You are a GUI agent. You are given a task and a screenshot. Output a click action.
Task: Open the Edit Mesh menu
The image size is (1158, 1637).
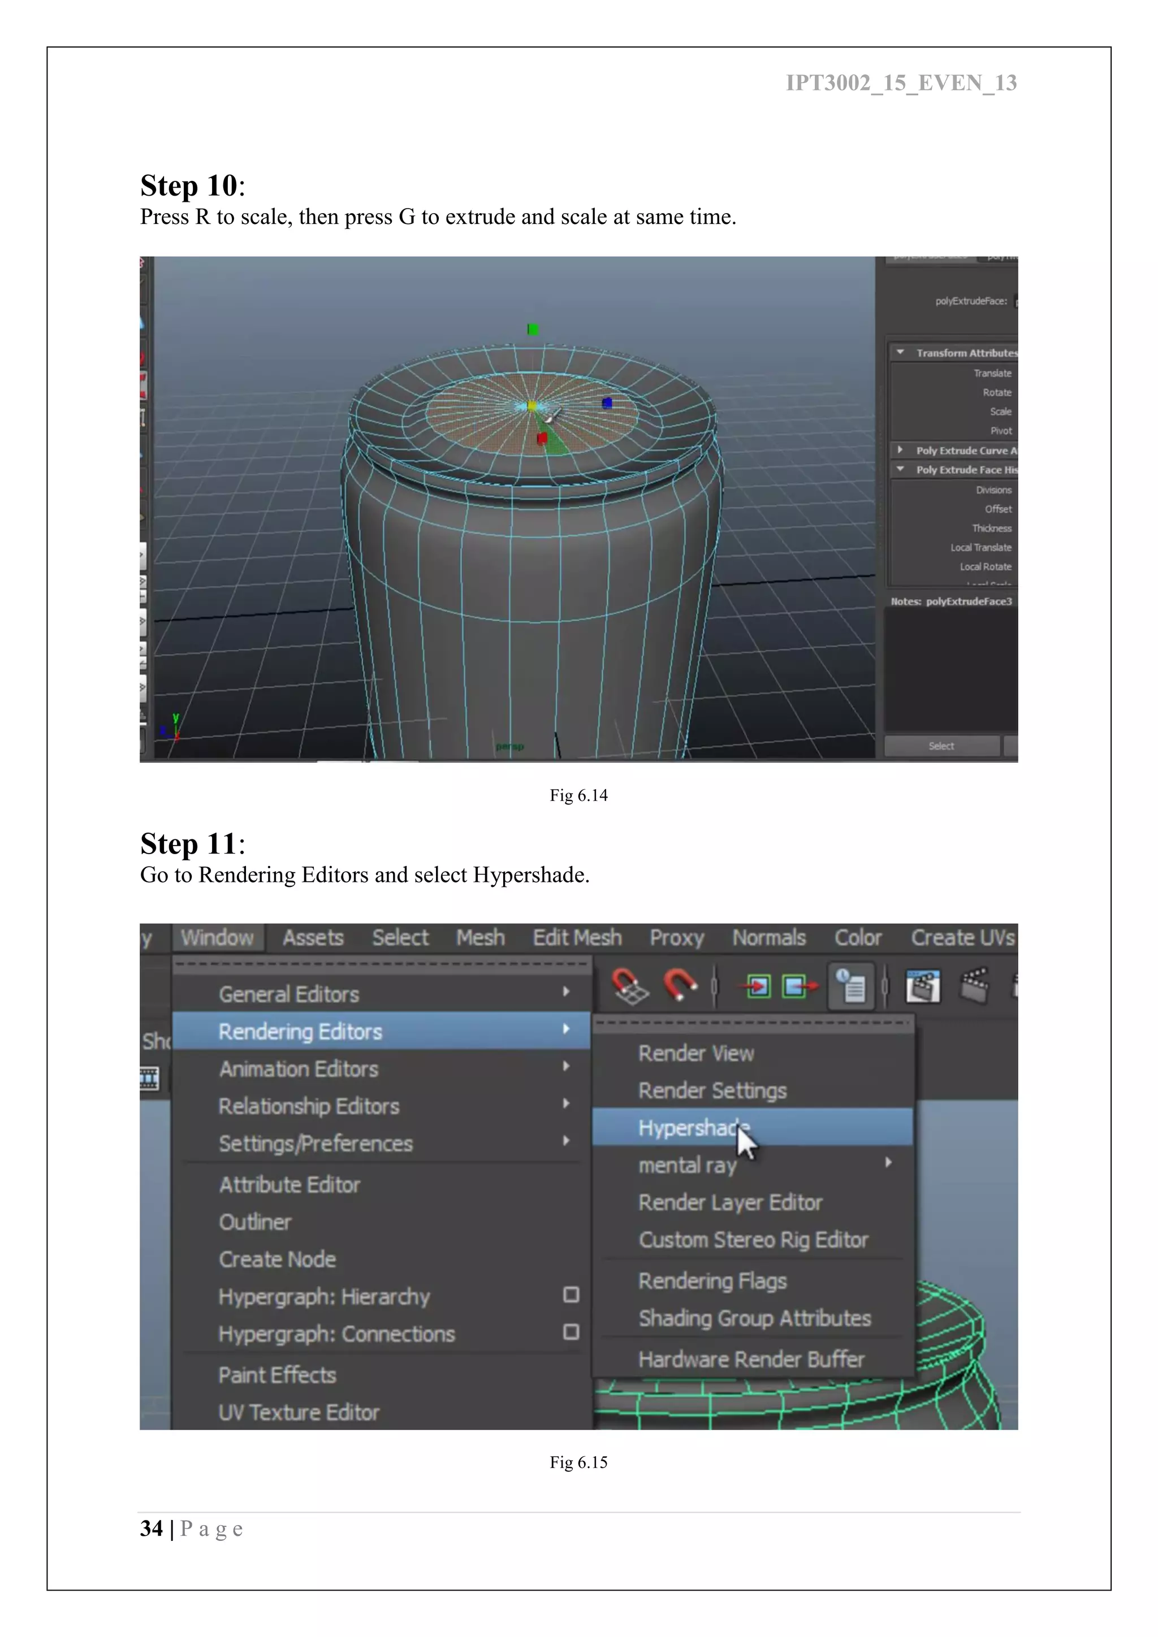point(577,938)
